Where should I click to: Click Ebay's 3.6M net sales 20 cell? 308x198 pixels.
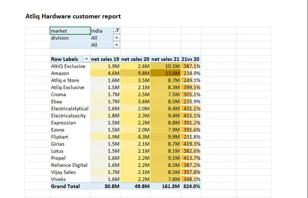click(136, 101)
